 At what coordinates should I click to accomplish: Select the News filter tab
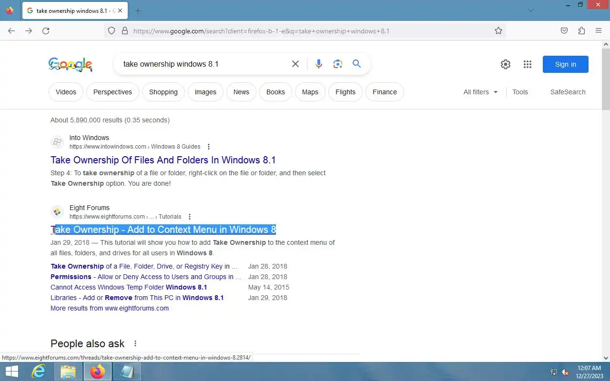tap(241, 92)
